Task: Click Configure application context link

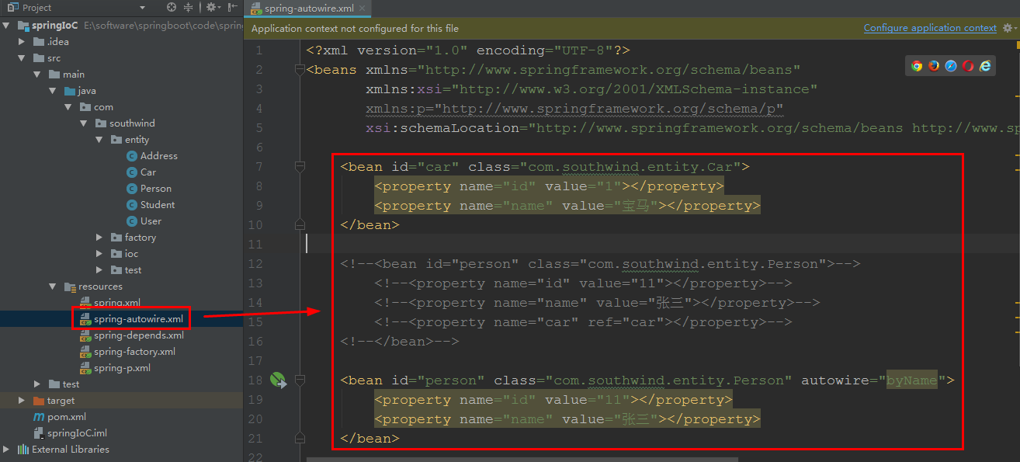Action: (x=930, y=28)
